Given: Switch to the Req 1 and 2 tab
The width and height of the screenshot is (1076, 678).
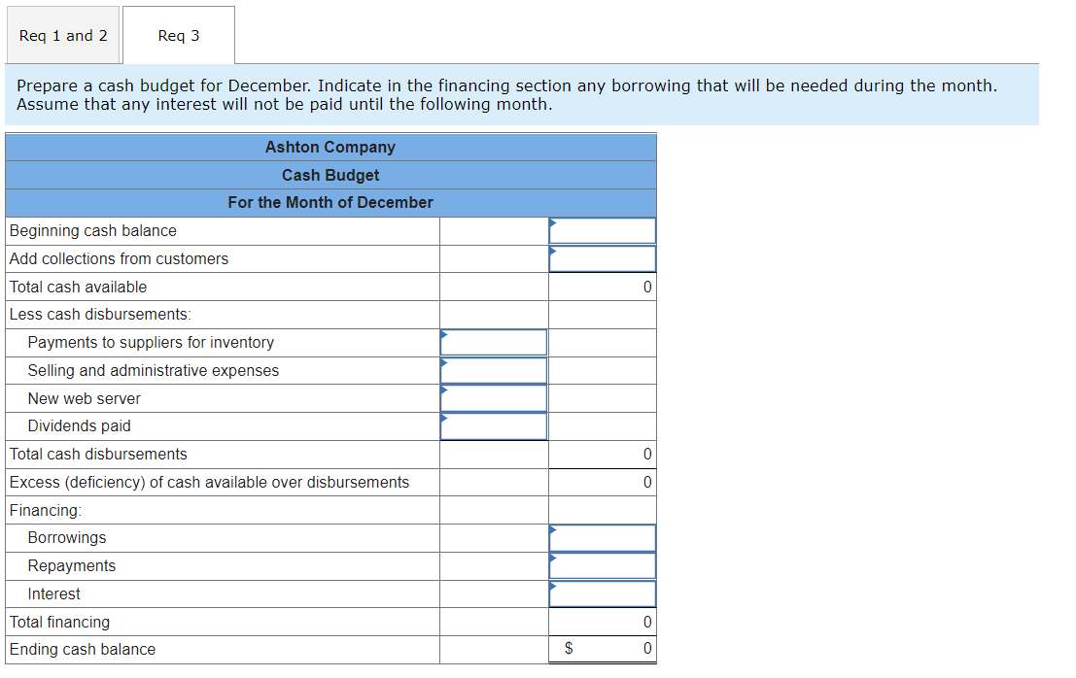Looking at the screenshot, I should 63,36.
